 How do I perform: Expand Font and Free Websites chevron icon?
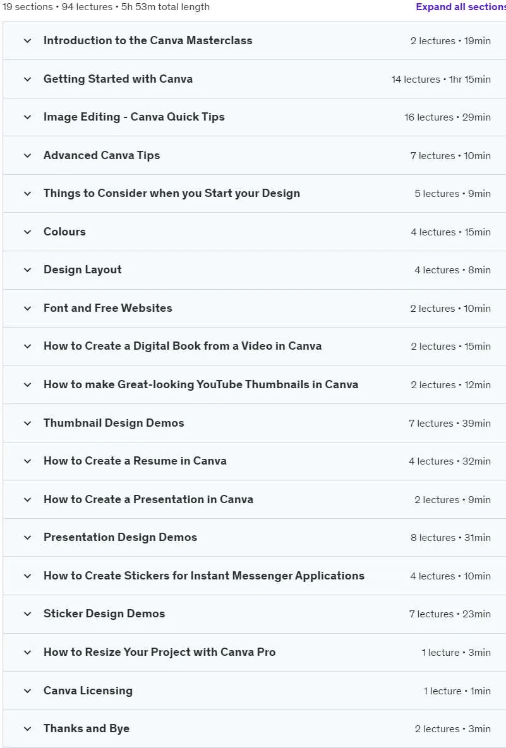[28, 308]
